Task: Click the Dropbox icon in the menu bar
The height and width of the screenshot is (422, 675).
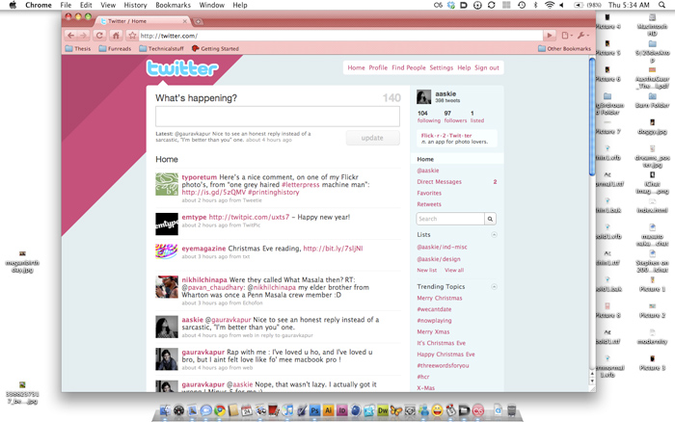Action: 450,5
